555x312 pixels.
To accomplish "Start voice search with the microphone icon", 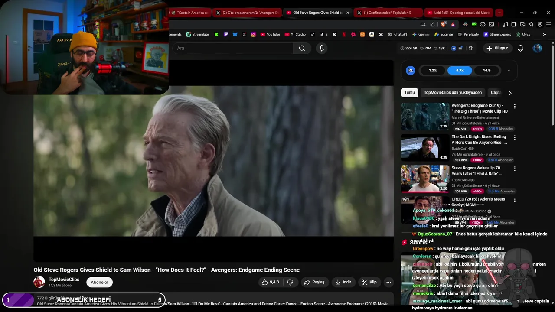I will pyautogui.click(x=321, y=48).
